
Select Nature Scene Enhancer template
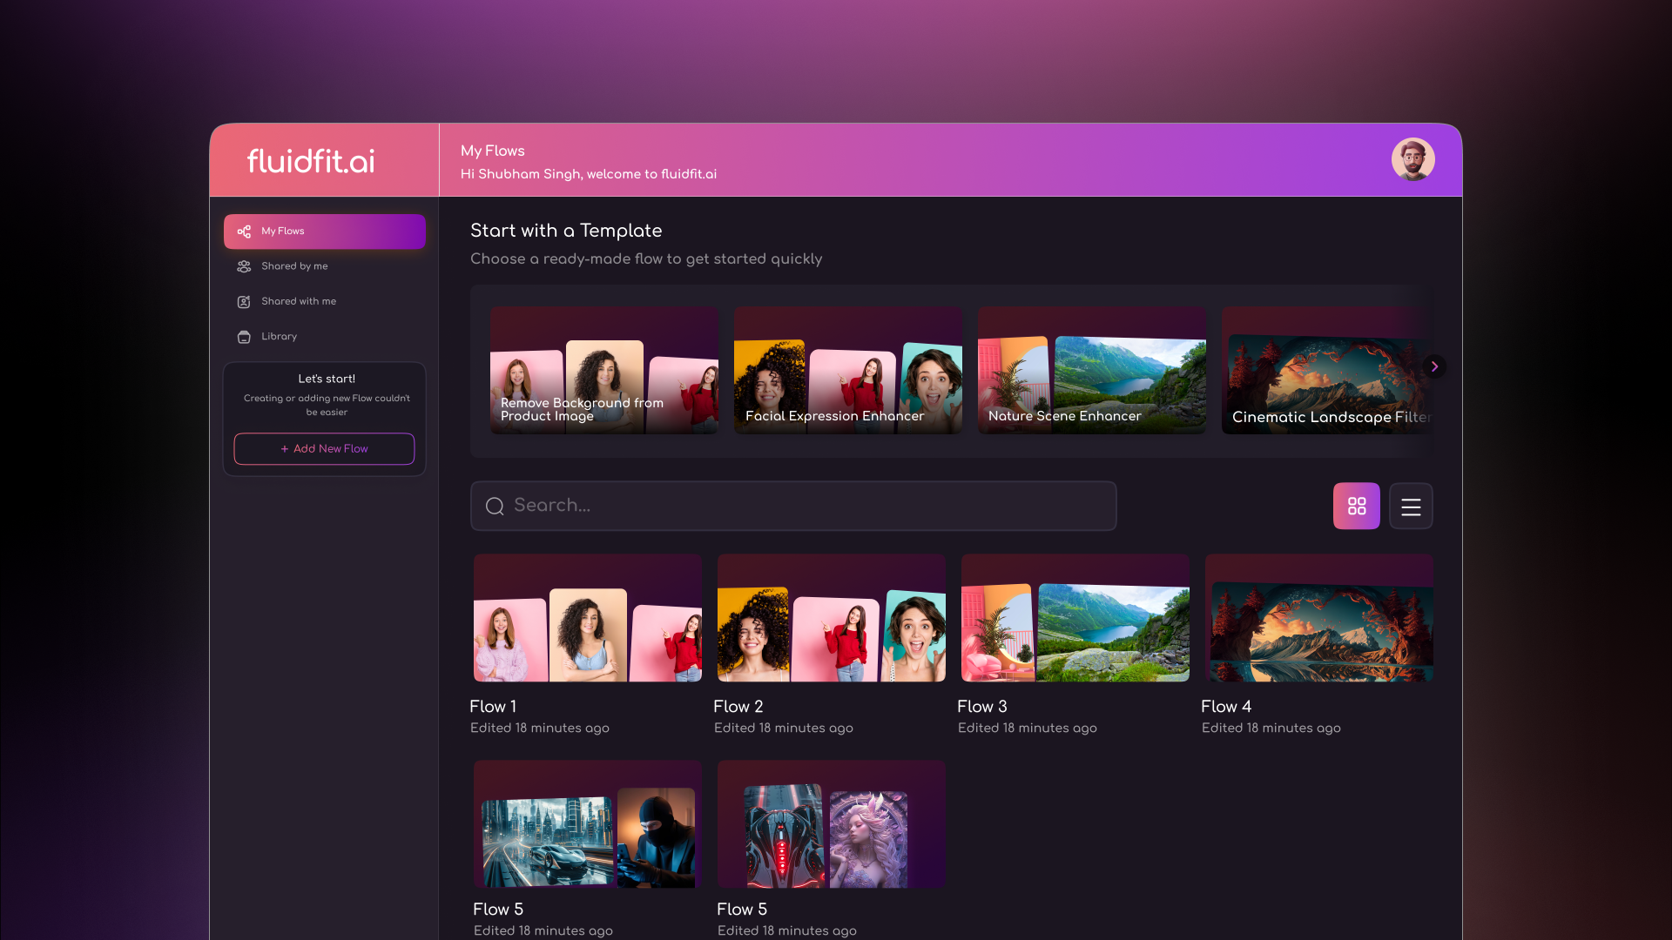[x=1092, y=370]
